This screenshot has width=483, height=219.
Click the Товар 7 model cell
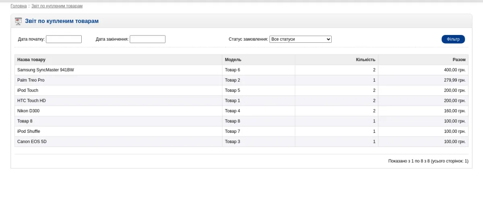pyautogui.click(x=258, y=132)
